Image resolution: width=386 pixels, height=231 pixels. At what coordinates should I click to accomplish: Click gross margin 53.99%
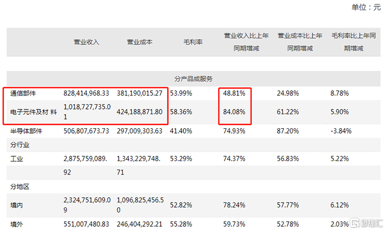point(181,93)
